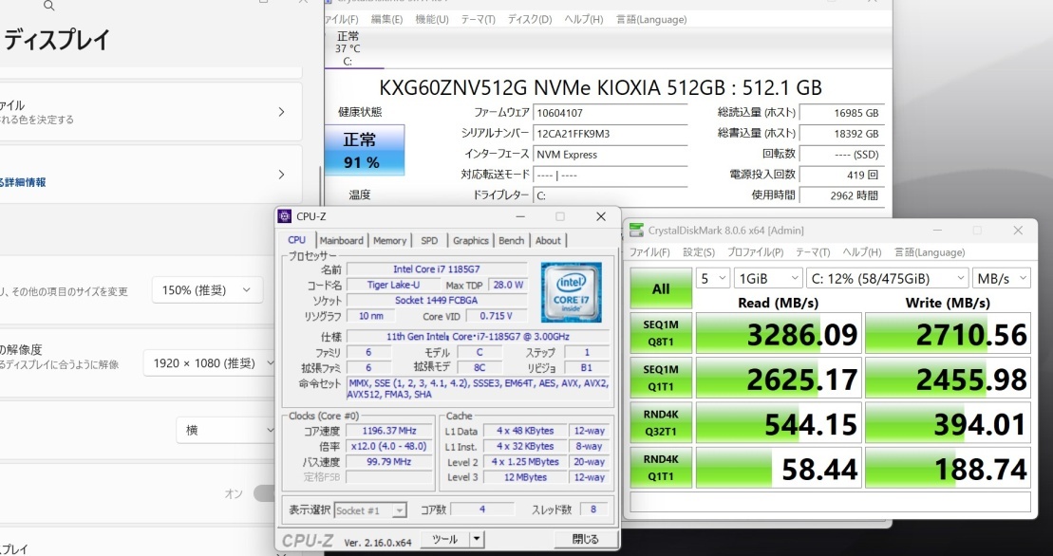Expand the color profile row chevron

click(281, 112)
